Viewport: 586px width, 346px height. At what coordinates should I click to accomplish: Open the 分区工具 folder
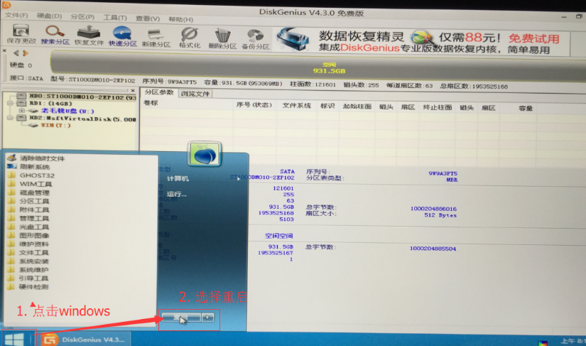[29, 201]
